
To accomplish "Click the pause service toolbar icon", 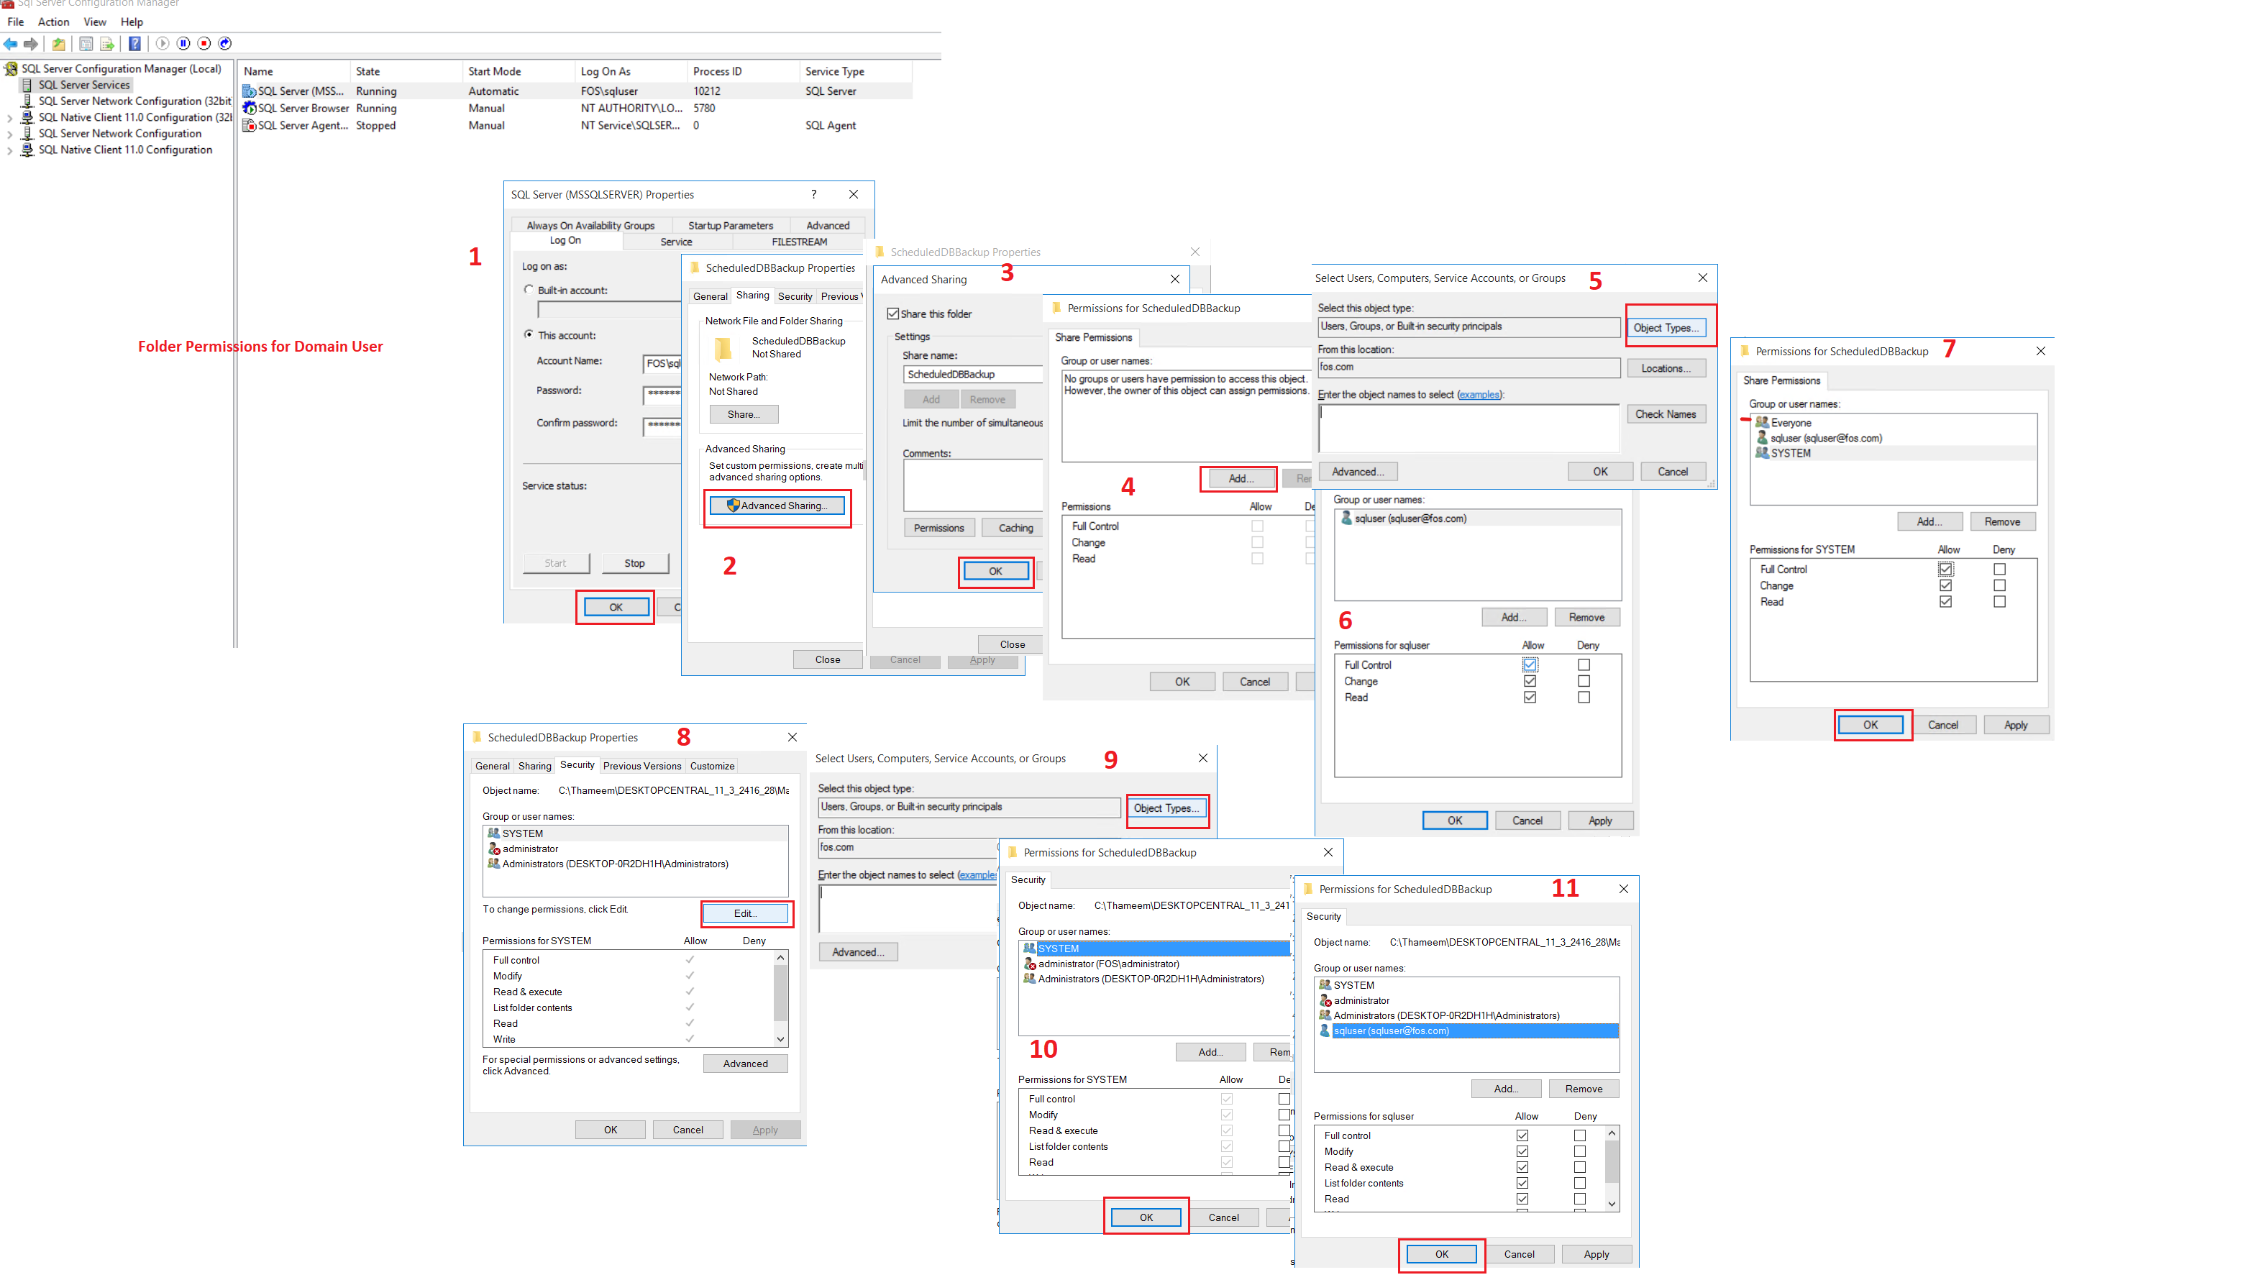I will tap(183, 43).
